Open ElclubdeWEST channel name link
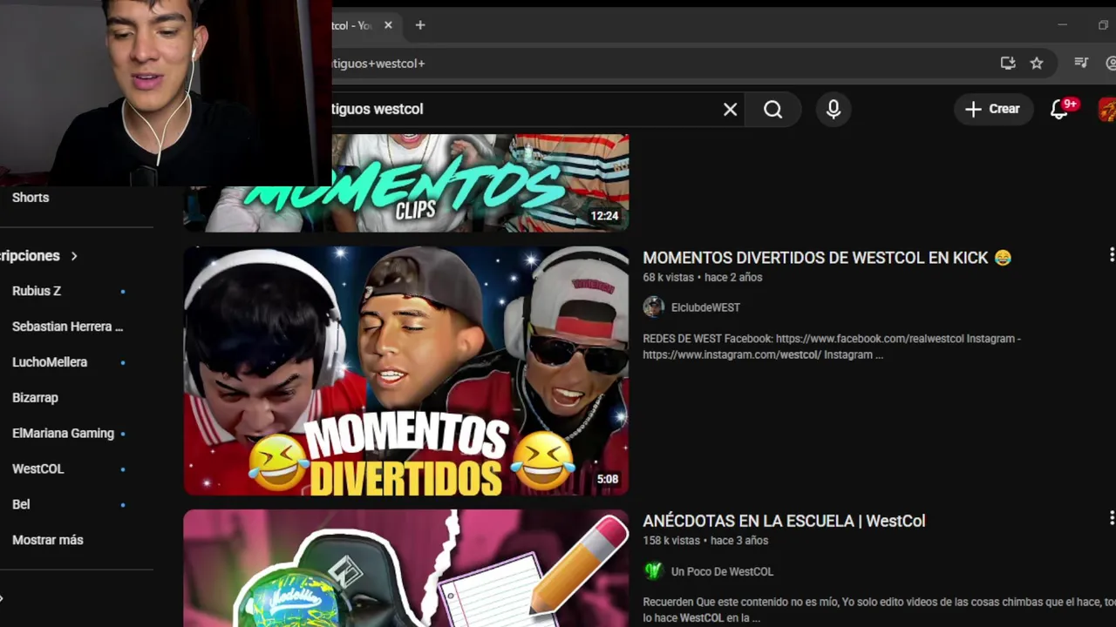The image size is (1116, 627). (705, 307)
